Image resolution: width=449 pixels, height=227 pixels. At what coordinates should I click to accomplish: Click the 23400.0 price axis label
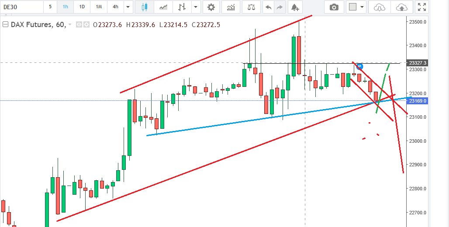tap(418, 45)
